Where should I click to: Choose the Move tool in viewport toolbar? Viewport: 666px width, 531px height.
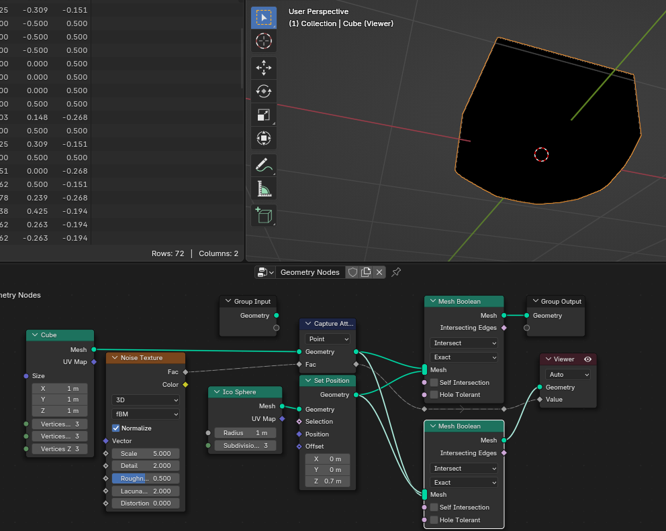[264, 68]
